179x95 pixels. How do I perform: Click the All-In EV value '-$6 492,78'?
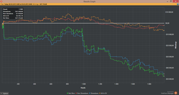tap(19, 16)
